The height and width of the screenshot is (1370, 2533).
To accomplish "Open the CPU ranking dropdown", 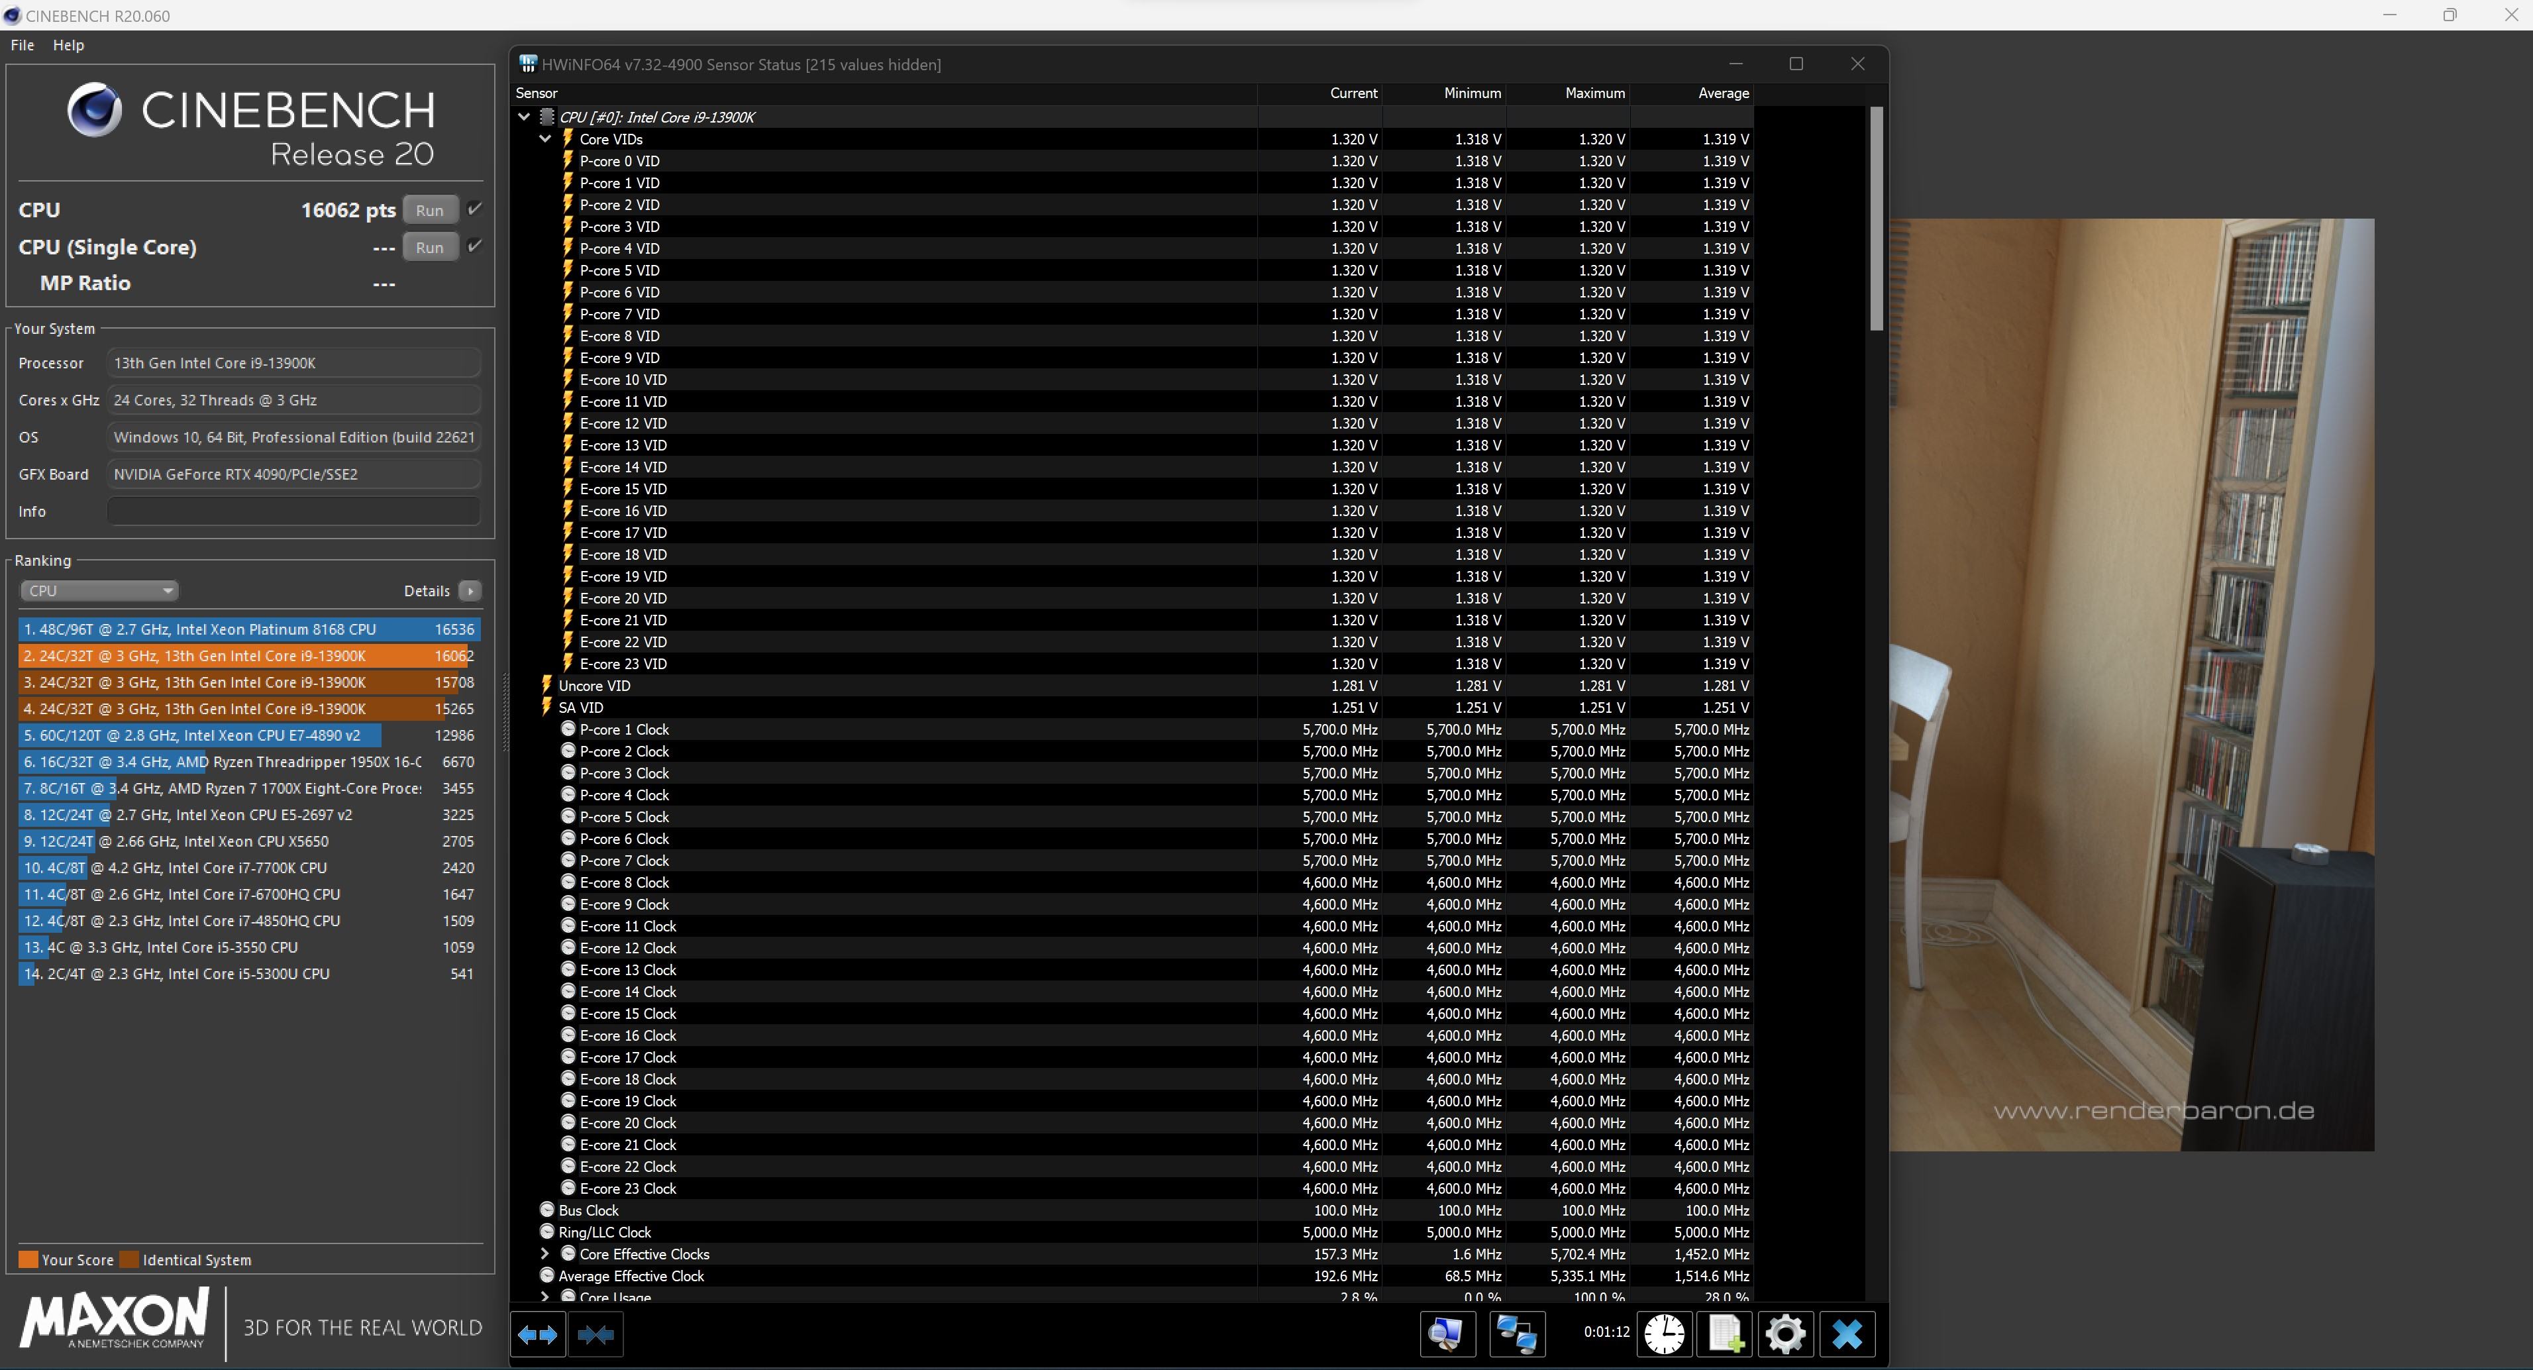I will [98, 590].
